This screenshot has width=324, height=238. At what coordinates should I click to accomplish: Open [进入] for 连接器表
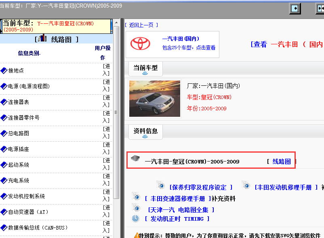tap(106, 101)
